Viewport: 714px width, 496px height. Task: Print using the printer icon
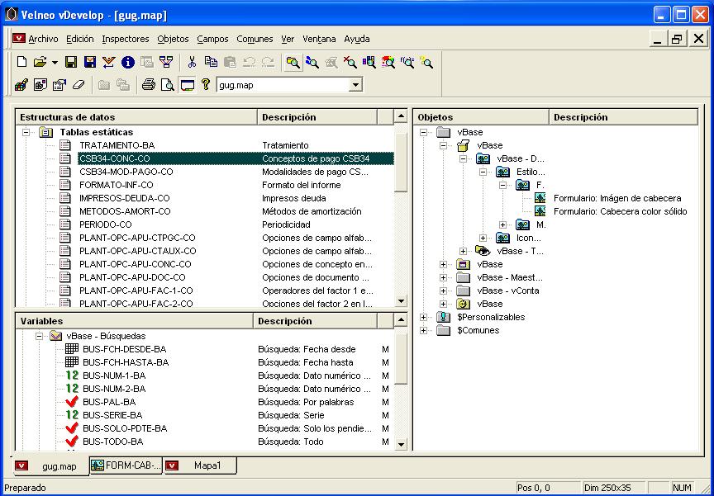pyautogui.click(x=149, y=84)
